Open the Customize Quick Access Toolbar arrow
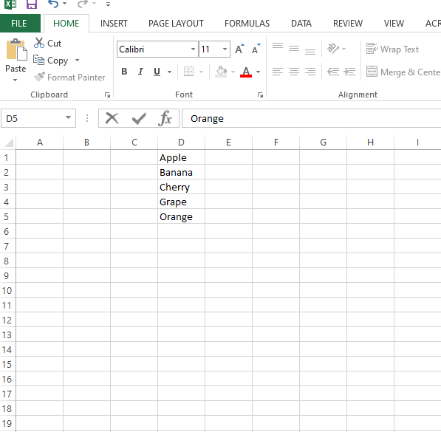Image resolution: width=441 pixels, height=432 pixels. pyautogui.click(x=108, y=4)
